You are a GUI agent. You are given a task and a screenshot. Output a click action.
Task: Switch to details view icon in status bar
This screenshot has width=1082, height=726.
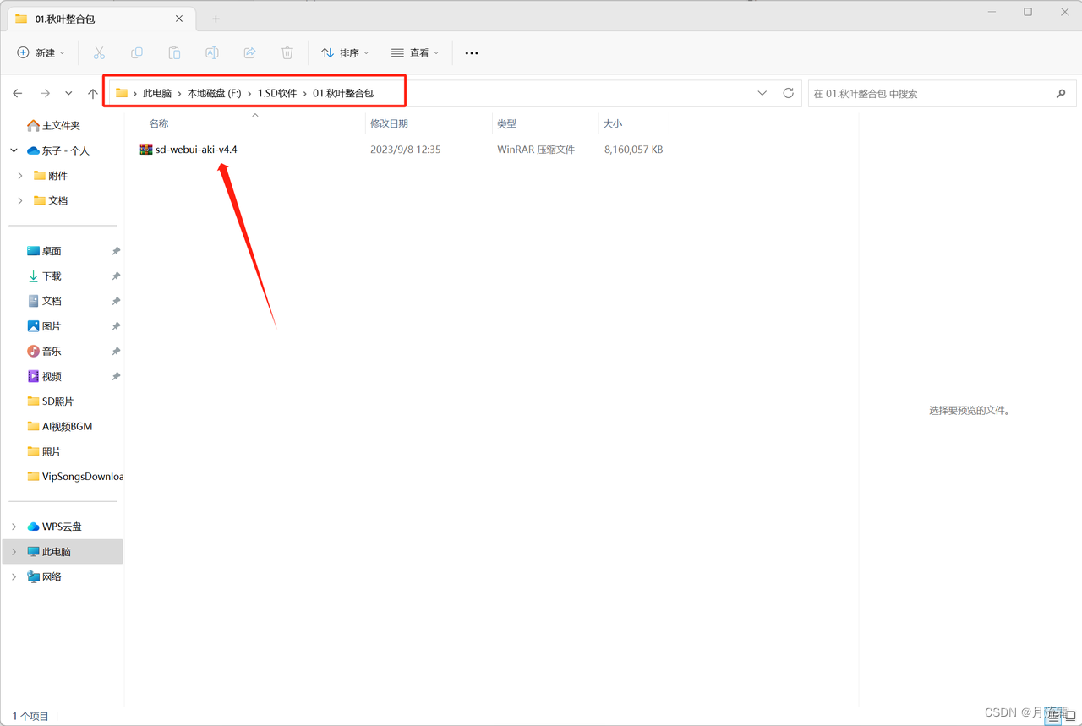pyautogui.click(x=1053, y=716)
